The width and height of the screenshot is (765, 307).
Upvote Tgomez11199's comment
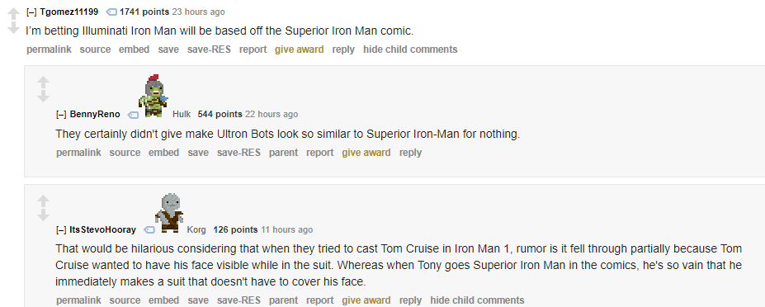click(x=14, y=14)
